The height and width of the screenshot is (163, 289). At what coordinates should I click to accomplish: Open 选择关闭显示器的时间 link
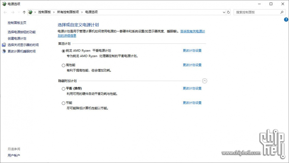(23, 45)
